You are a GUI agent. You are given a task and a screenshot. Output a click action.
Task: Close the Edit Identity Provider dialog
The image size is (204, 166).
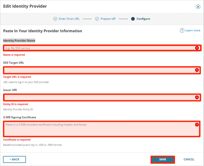point(198,6)
